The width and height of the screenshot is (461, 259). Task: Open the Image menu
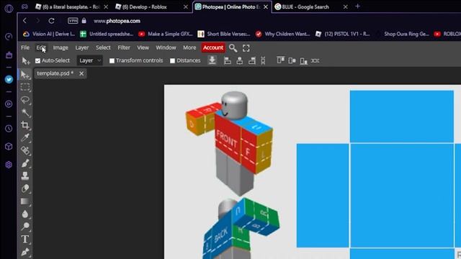pos(61,47)
